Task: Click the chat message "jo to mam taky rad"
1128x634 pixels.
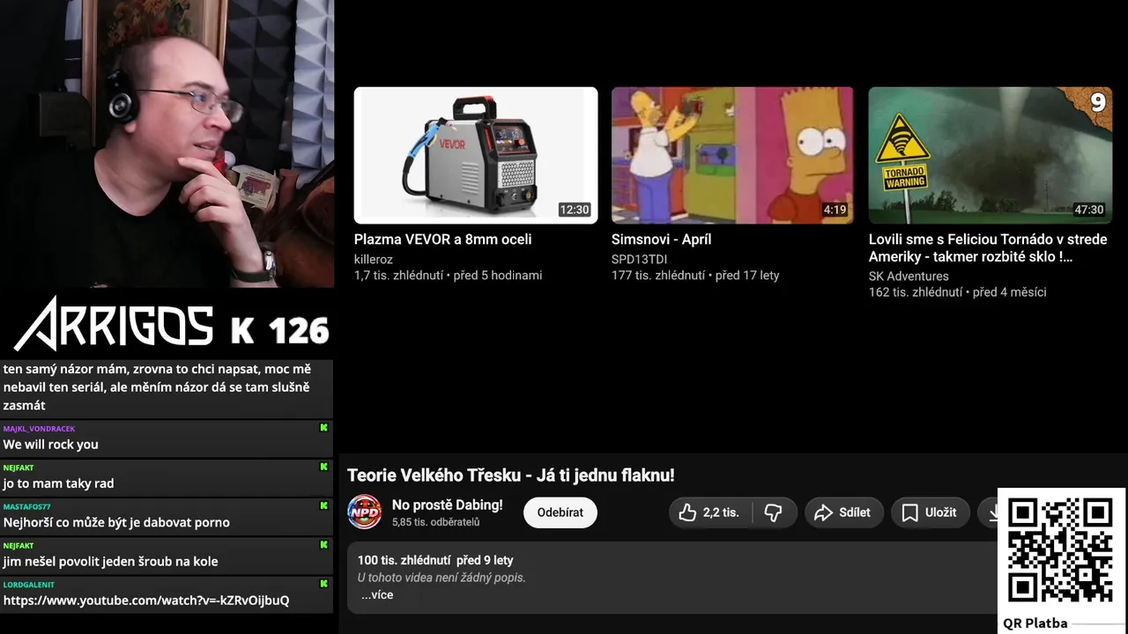Action: coord(58,483)
